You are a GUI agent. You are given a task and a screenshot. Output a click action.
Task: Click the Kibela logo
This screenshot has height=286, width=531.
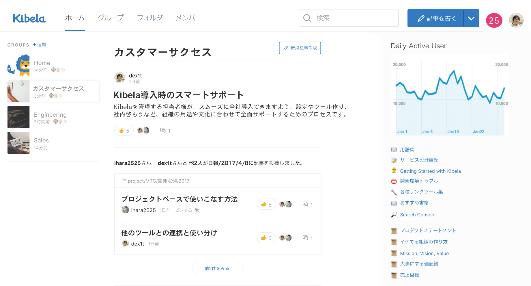click(29, 18)
